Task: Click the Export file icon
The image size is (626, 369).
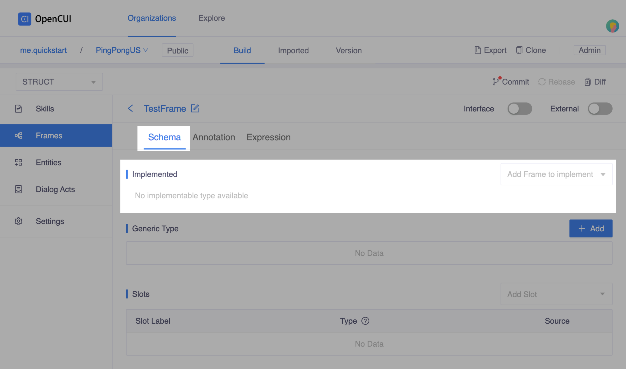Action: coord(478,50)
